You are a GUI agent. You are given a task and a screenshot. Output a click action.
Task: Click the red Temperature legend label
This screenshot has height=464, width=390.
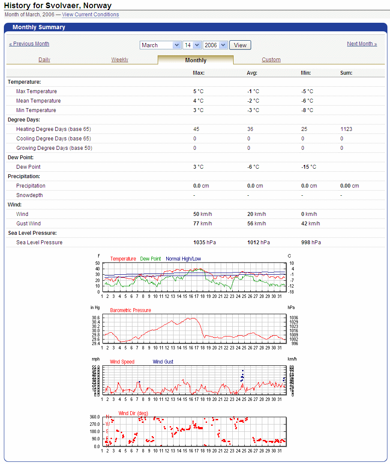pyautogui.click(x=123, y=259)
